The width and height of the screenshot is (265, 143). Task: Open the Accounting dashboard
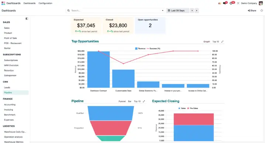tap(10, 105)
